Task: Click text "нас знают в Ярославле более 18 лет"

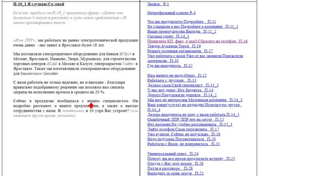Action: coord(72,45)
